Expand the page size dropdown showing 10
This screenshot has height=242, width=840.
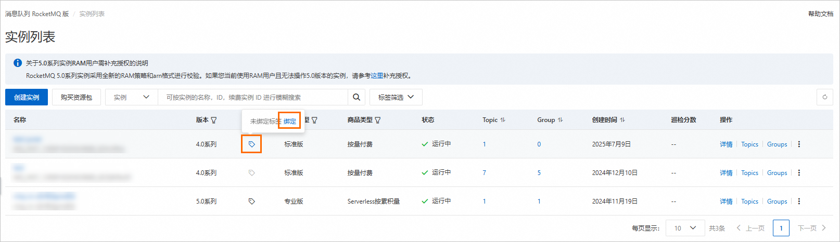684,228
